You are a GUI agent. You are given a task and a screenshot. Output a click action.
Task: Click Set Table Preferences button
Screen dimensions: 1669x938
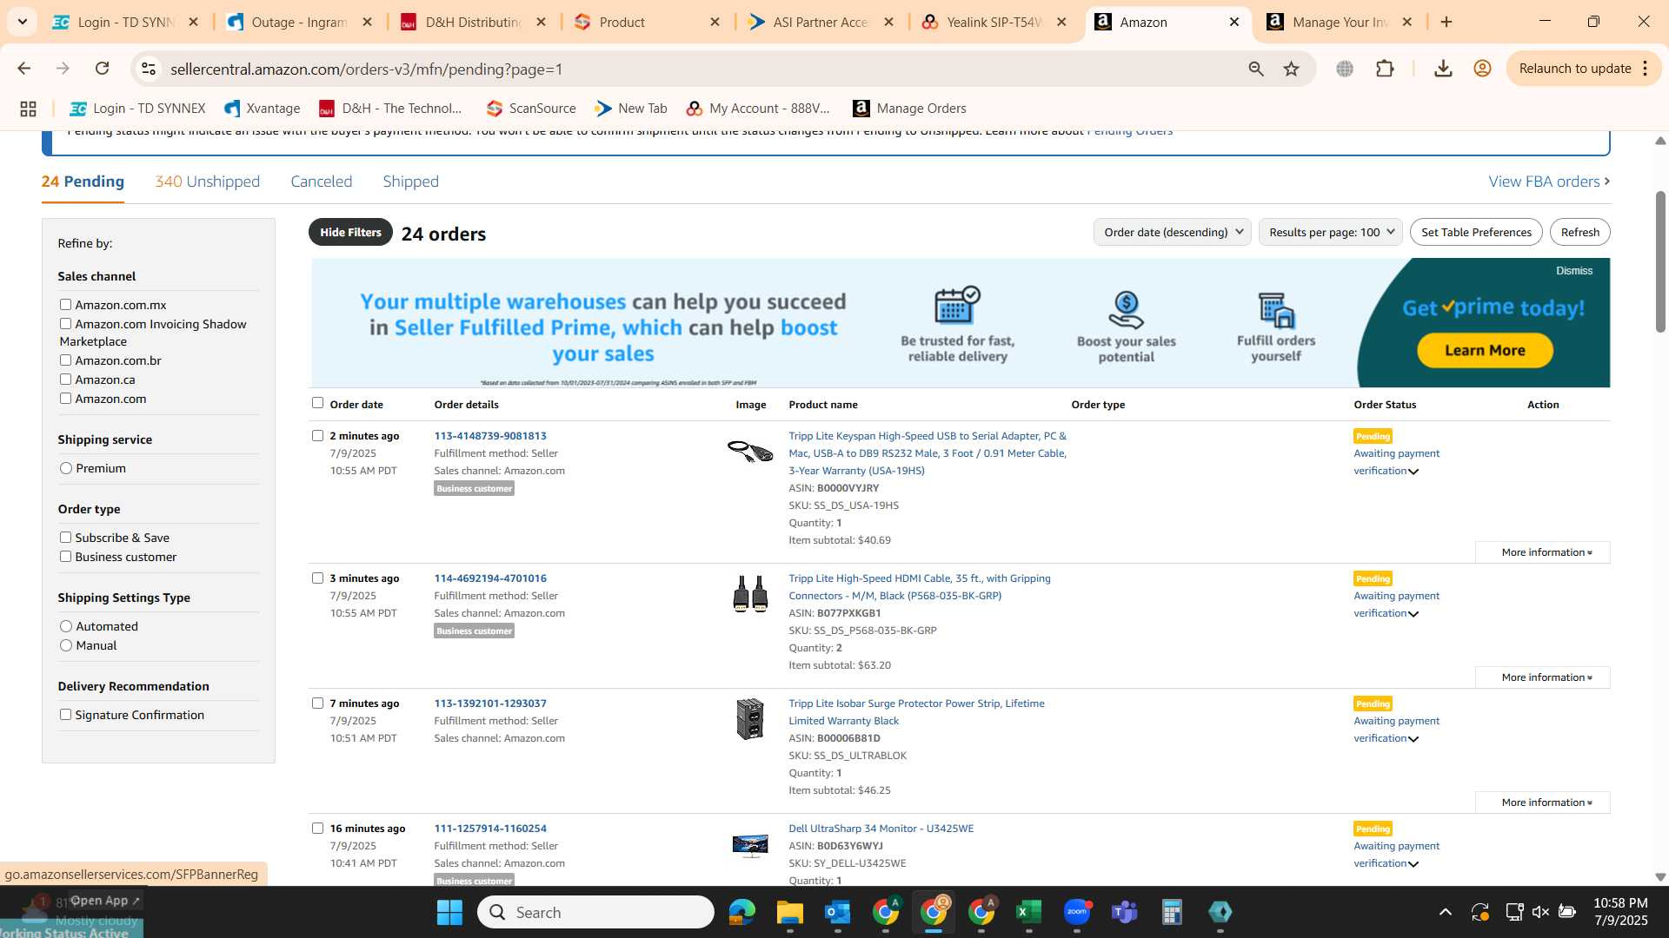[x=1476, y=232]
